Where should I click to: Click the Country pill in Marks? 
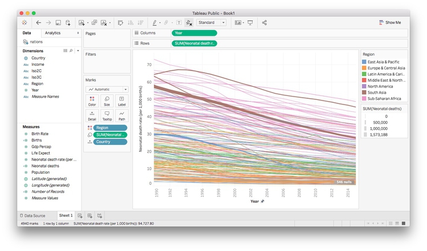(110, 142)
